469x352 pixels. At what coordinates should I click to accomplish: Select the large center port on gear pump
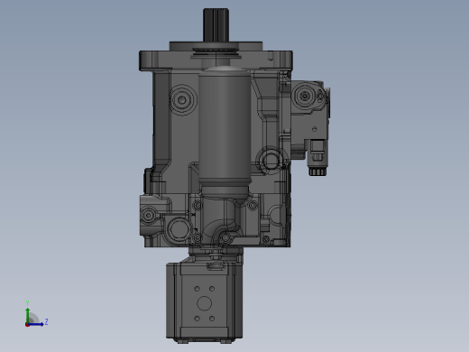pos(204,303)
